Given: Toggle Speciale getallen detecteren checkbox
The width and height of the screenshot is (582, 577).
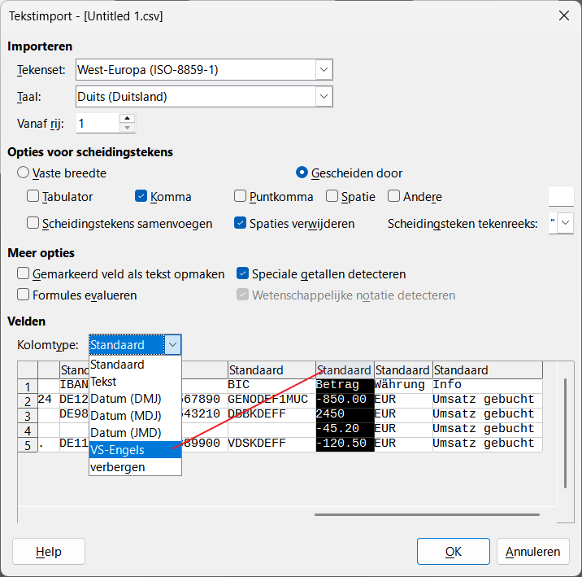Looking at the screenshot, I should [x=243, y=274].
